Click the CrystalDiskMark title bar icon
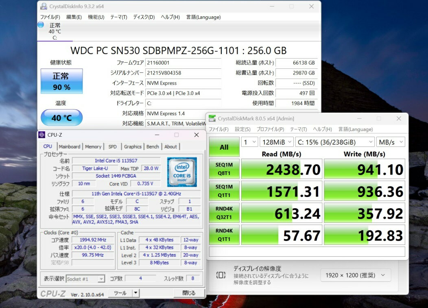This screenshot has height=308, width=428. (212, 118)
